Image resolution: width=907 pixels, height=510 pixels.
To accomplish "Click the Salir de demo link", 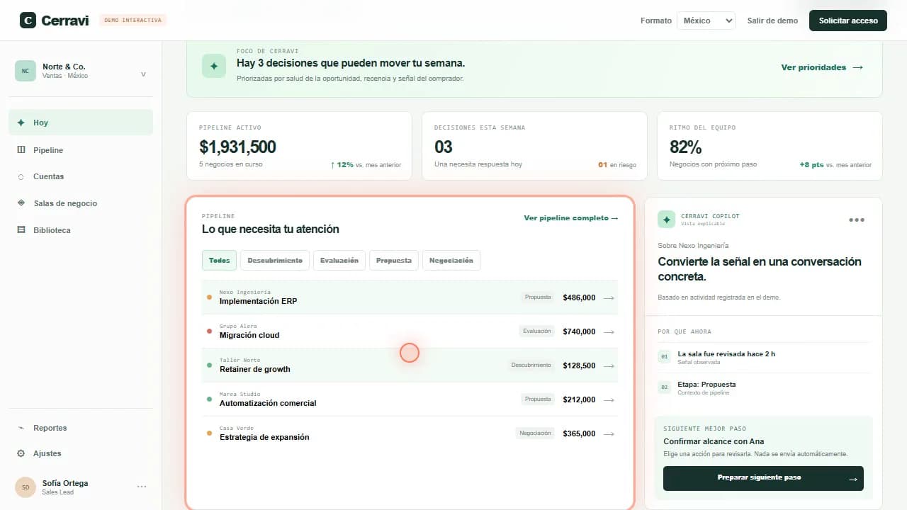I will 772,21.
